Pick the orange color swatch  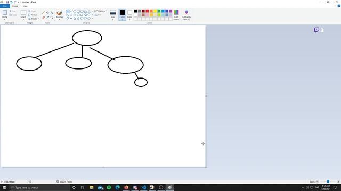(151, 11)
